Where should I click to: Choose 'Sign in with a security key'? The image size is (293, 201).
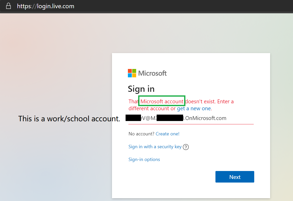(155, 147)
